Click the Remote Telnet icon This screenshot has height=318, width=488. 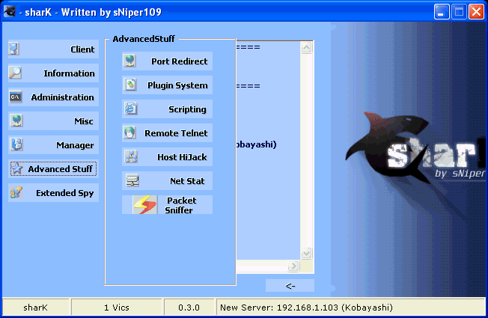(130, 133)
